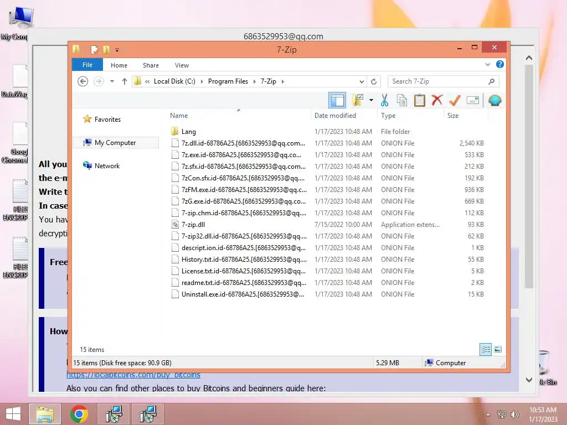Open the address bar history dropdown
Image resolution: width=567 pixels, height=425 pixels.
362,82
